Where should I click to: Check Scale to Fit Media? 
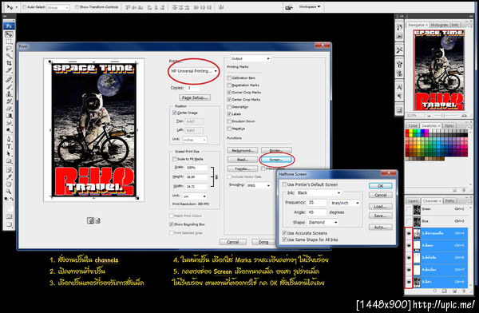(x=175, y=159)
